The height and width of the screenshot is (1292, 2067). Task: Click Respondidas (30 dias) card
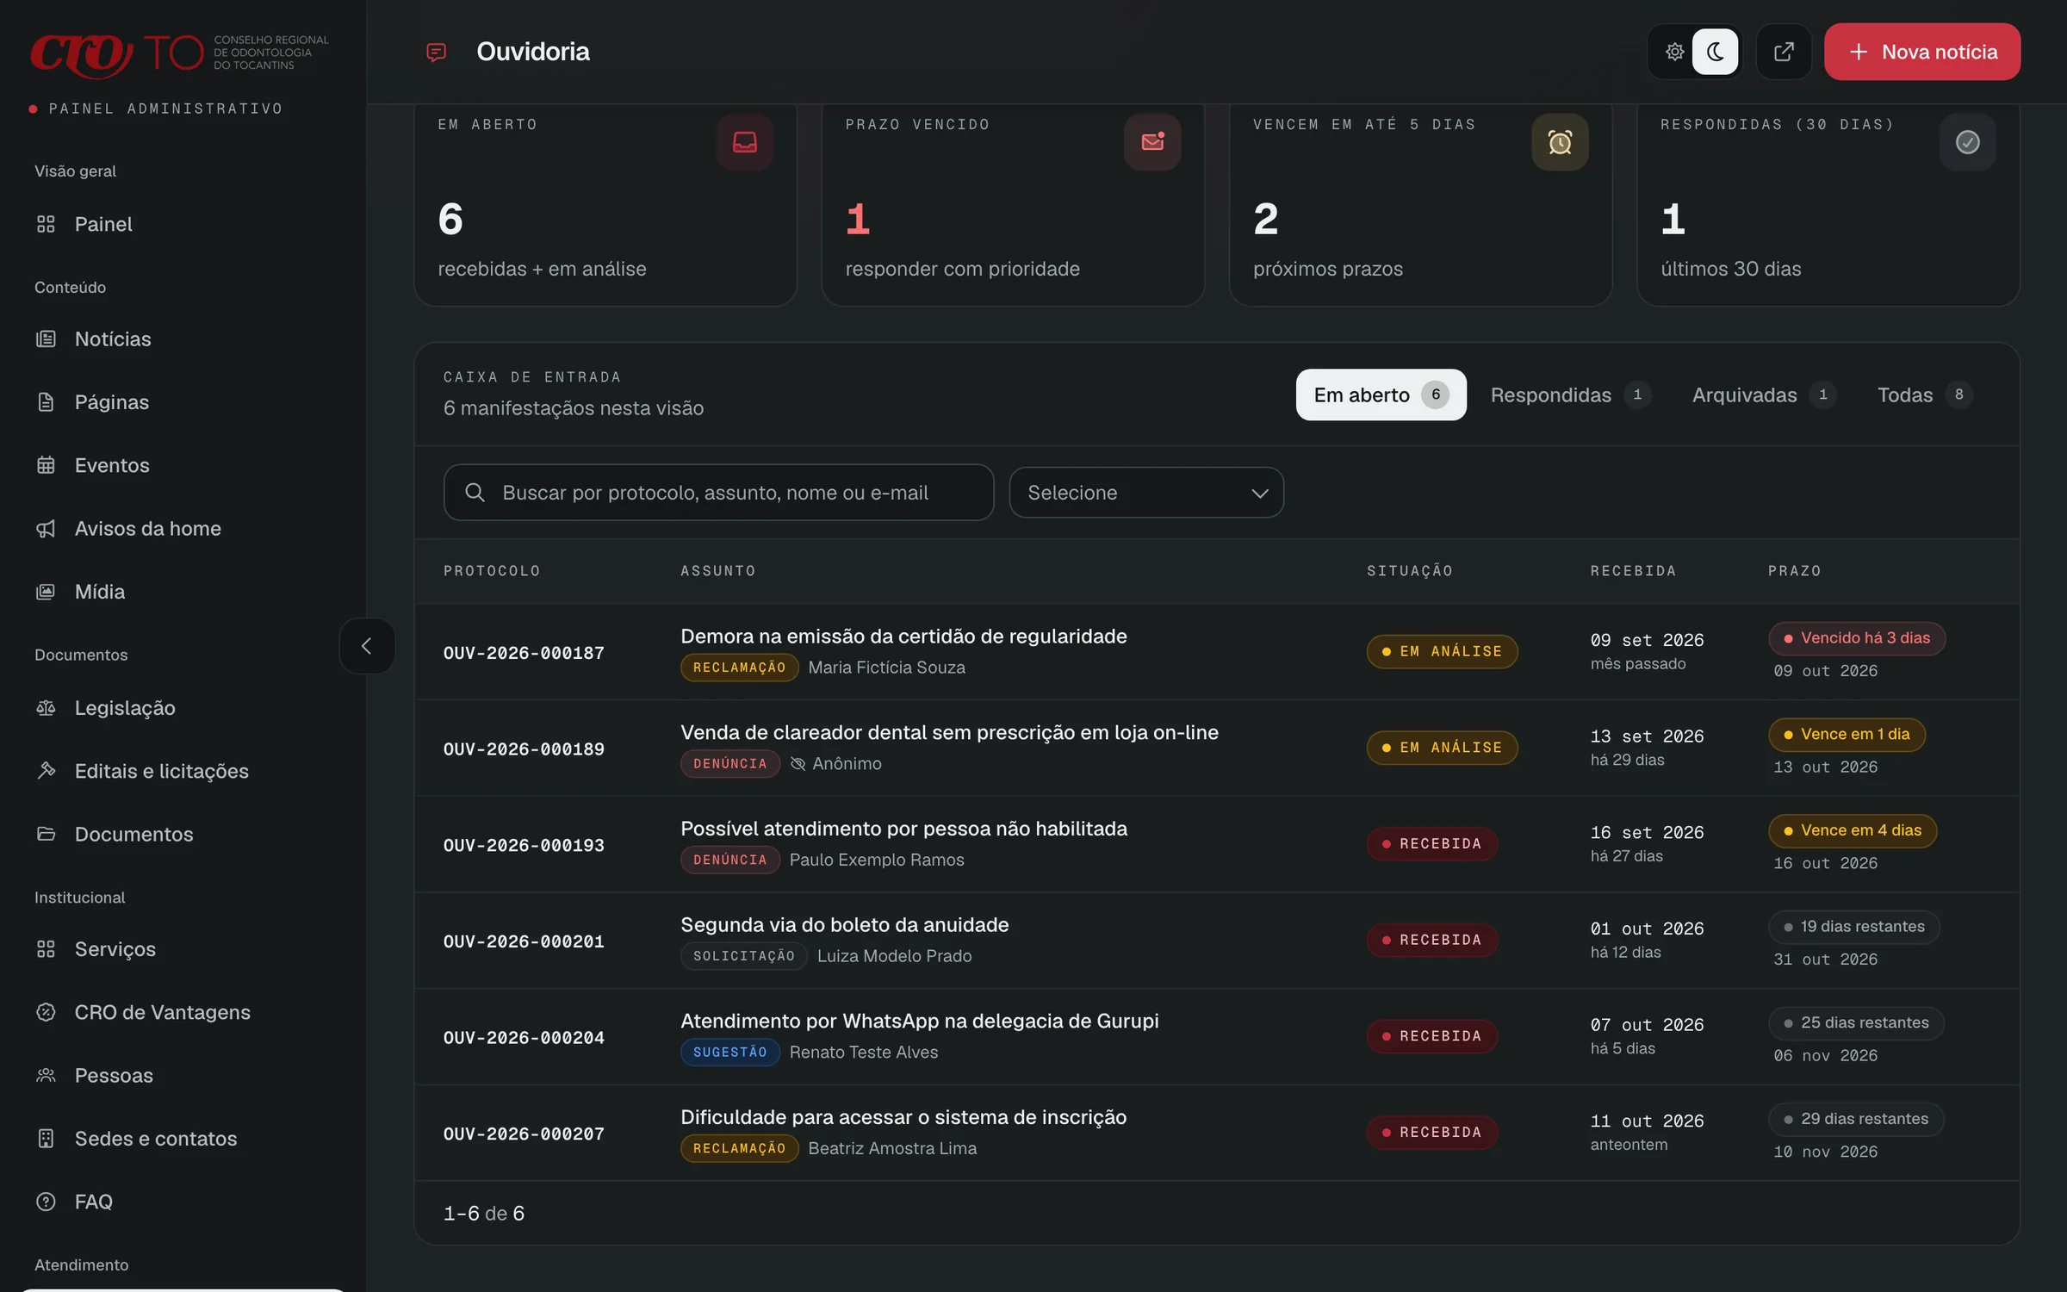[1828, 205]
